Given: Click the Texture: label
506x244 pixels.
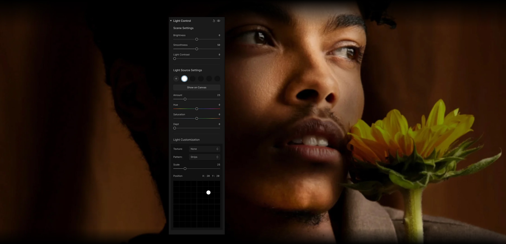Looking at the screenshot, I should pos(178,149).
